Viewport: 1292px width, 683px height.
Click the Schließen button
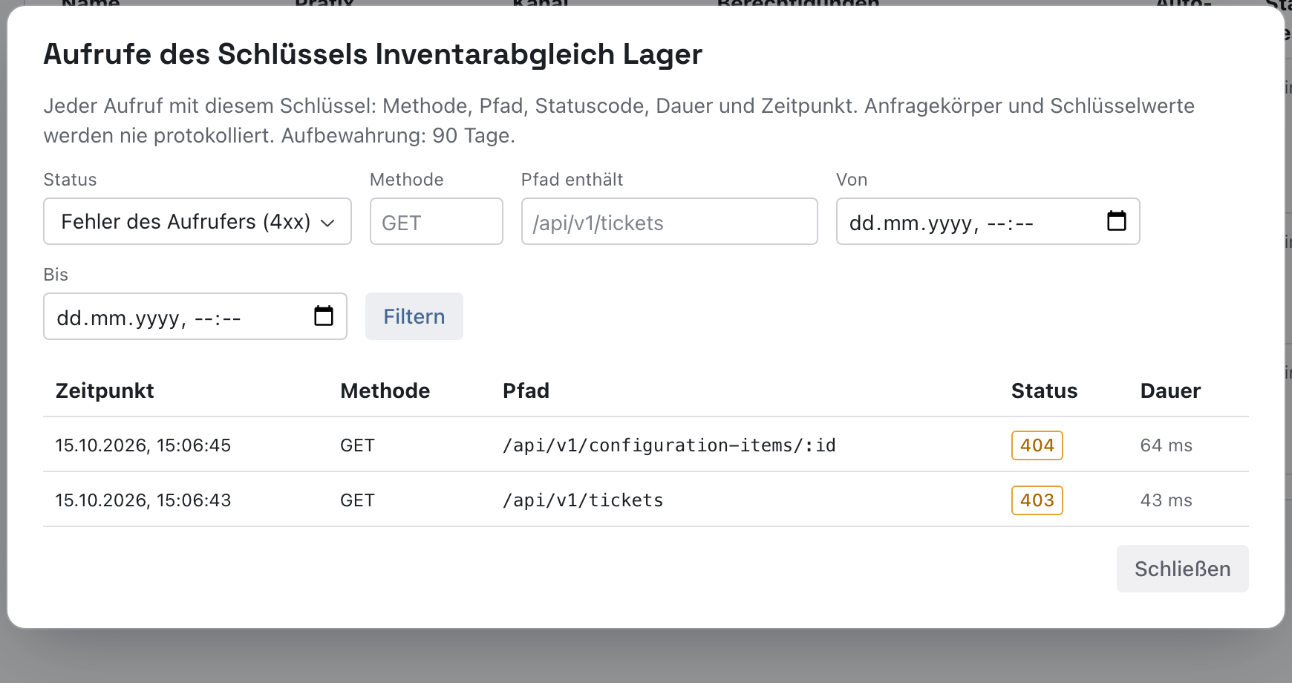click(1183, 569)
